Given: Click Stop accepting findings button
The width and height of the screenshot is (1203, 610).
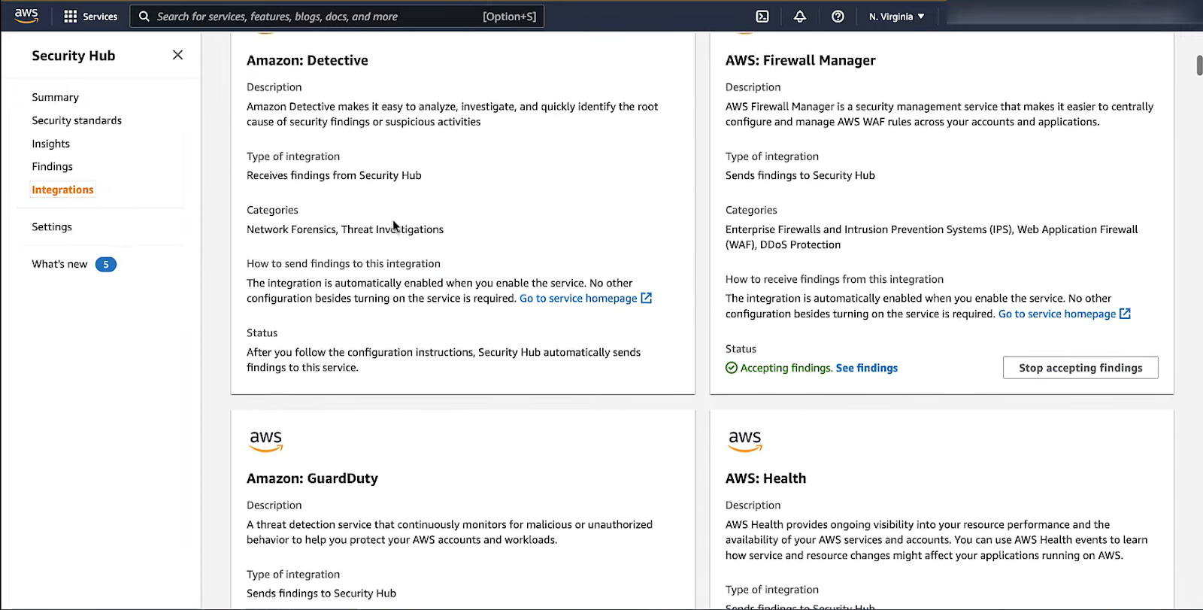Looking at the screenshot, I should coord(1080,368).
